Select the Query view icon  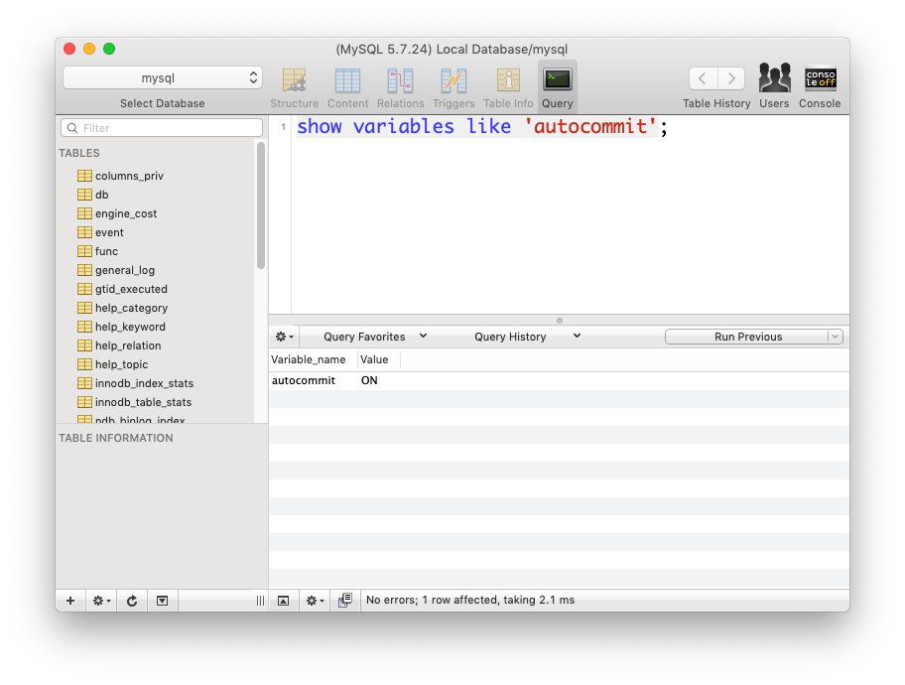[557, 87]
